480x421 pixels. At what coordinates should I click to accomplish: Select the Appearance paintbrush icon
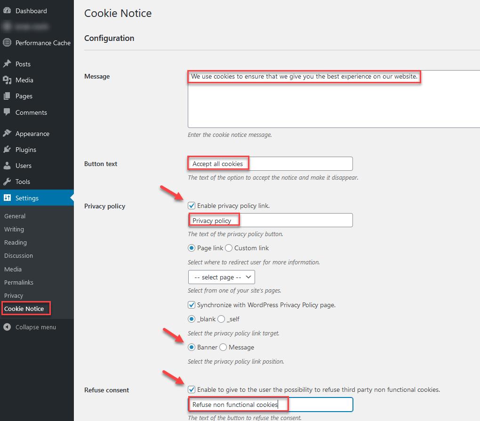point(7,133)
